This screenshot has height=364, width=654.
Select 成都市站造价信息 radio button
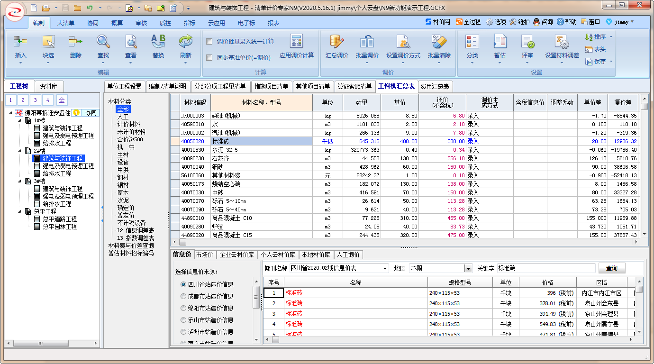(x=183, y=296)
